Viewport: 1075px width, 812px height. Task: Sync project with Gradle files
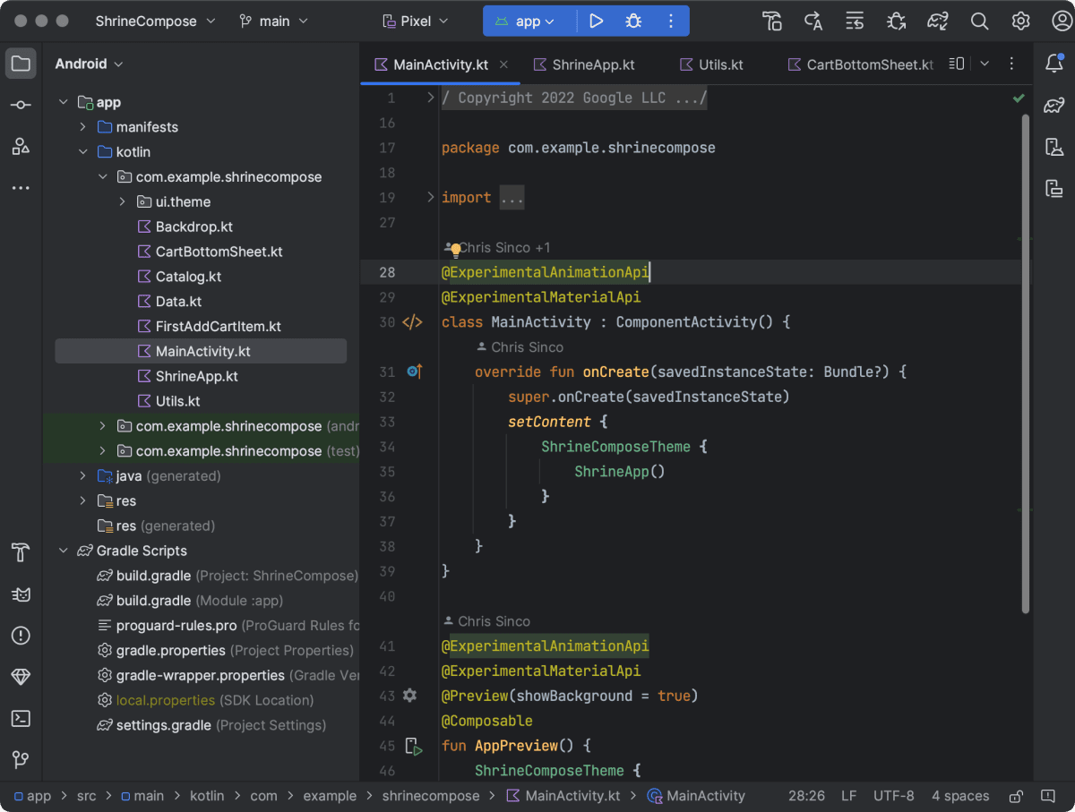click(938, 21)
